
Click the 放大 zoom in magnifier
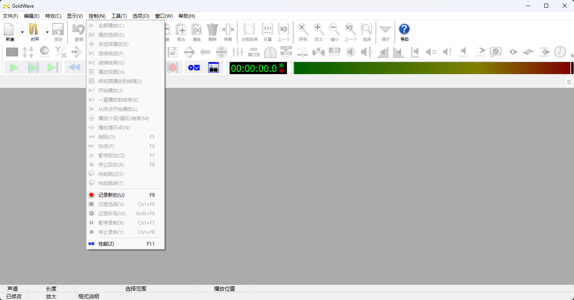point(319,30)
